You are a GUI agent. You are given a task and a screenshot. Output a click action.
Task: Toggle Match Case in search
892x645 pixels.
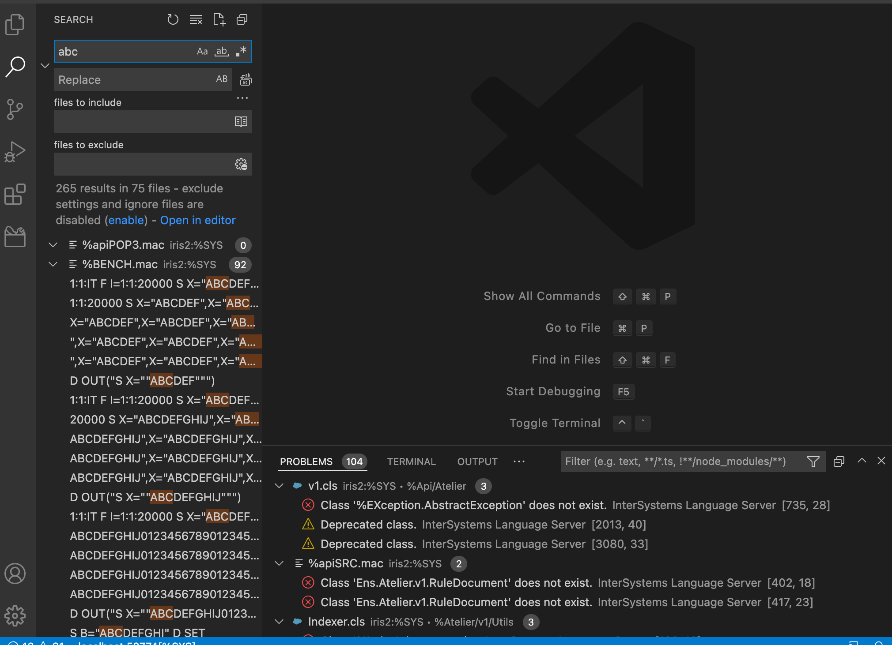[202, 51]
